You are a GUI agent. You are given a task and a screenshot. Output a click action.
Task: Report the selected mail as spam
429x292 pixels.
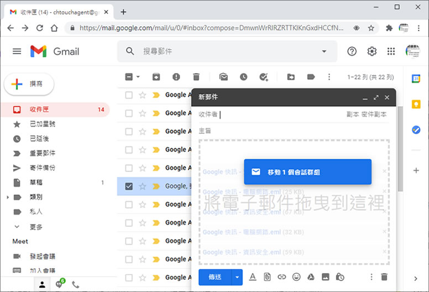176,77
